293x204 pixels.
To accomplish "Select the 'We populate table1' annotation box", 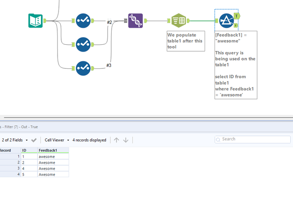I will point(186,41).
